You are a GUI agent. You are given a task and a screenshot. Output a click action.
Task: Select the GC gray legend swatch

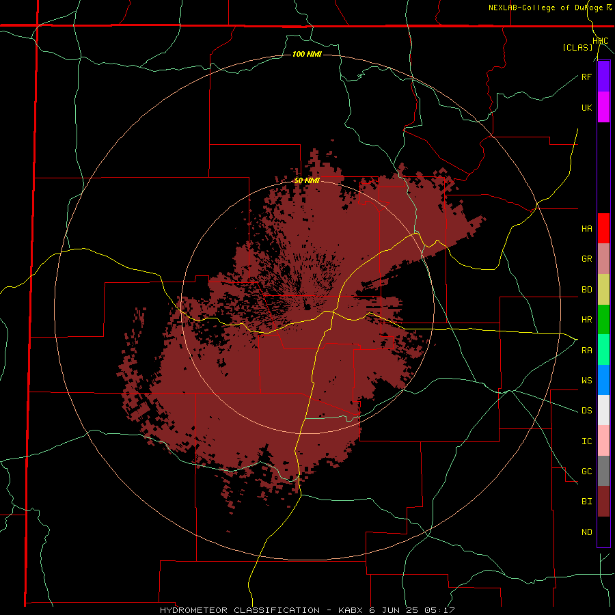[603, 471]
